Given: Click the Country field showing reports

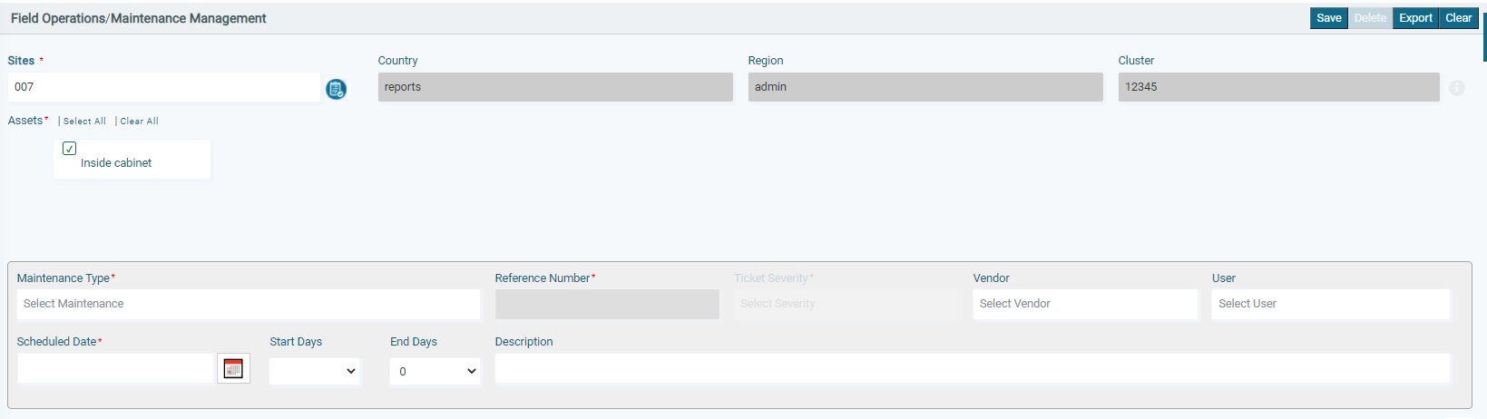Looking at the screenshot, I should coord(555,87).
